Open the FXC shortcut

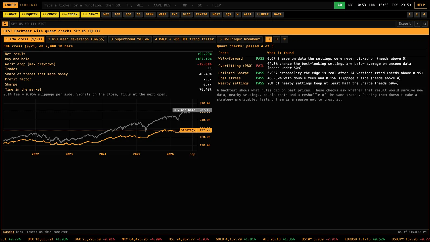[174, 15]
